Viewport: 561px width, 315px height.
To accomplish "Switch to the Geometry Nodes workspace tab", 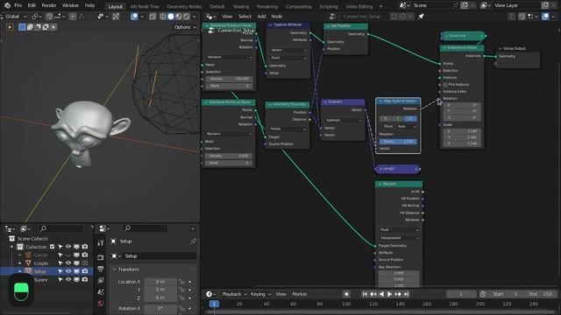I will pos(184,6).
